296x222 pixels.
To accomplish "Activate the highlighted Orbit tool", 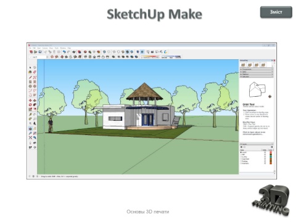I will pyautogui.click(x=30, y=129).
